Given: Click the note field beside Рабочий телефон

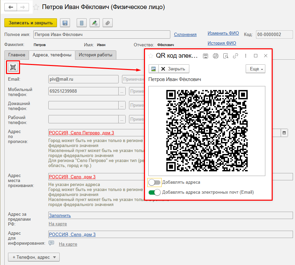Looking at the screenshot, I should click(x=137, y=119).
